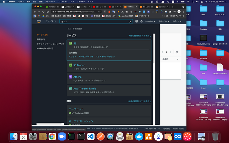Screen dimensions: 229x143
Task: Select Marketplace (615) results filter
Action: pyautogui.click(x=45, y=48)
